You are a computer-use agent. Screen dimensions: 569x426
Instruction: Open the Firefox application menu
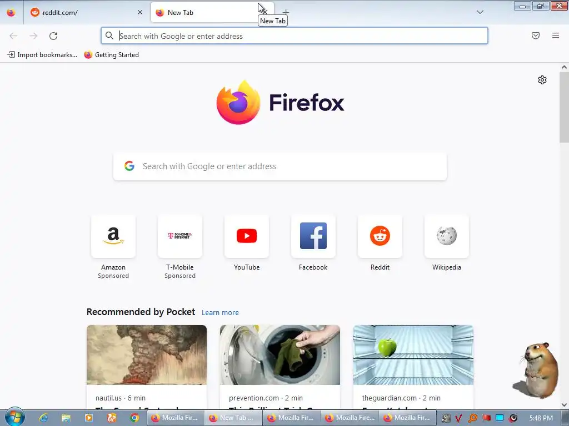(556, 35)
